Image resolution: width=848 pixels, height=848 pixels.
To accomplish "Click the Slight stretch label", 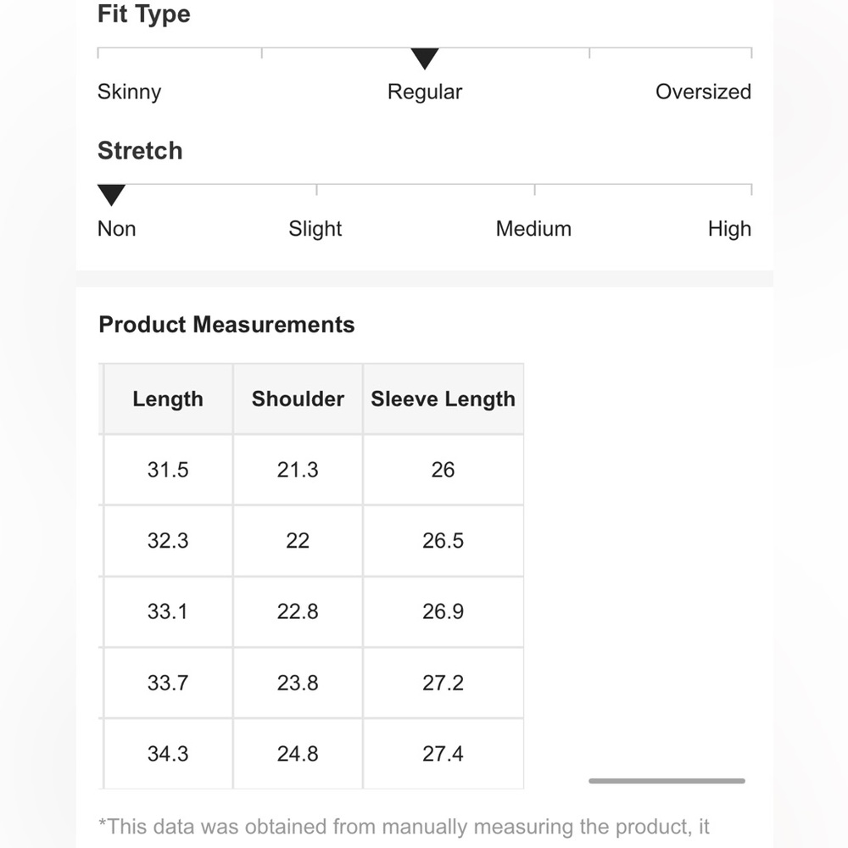I will click(x=315, y=229).
